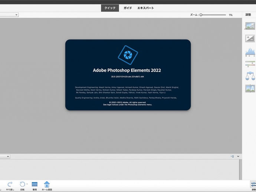Click the 回転 rotate icon
Screen dimensions: 256x192
point(22,184)
